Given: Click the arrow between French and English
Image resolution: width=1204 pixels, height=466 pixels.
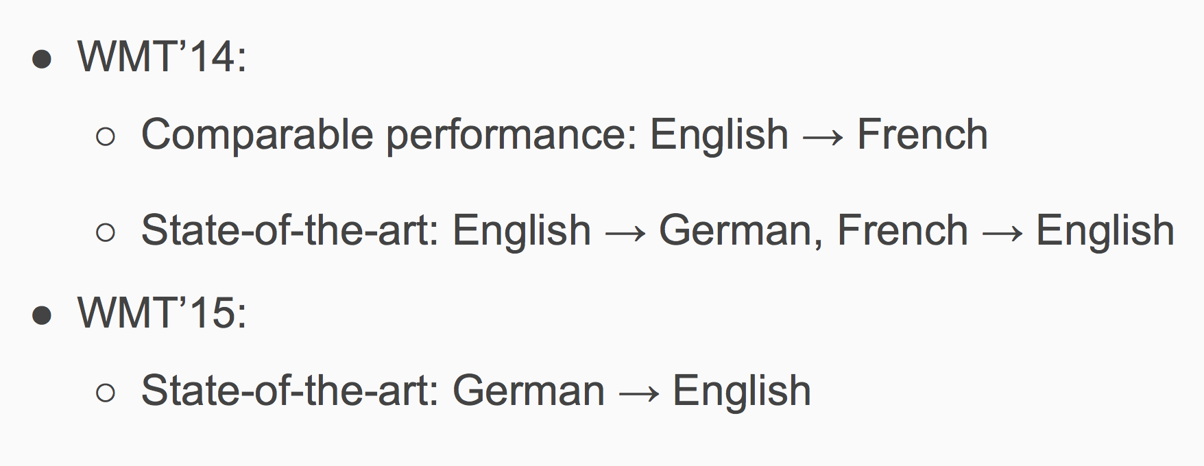Looking at the screenshot, I should (x=1002, y=232).
